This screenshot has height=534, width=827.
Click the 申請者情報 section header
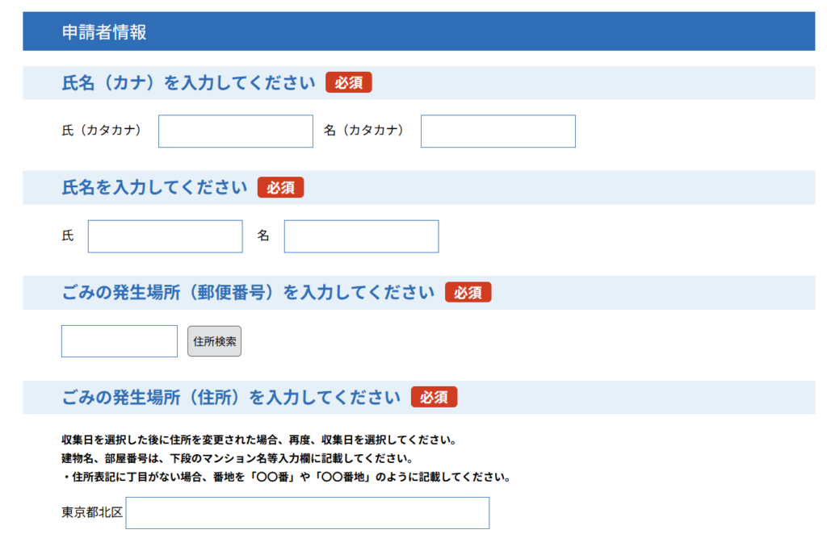pyautogui.click(x=104, y=32)
